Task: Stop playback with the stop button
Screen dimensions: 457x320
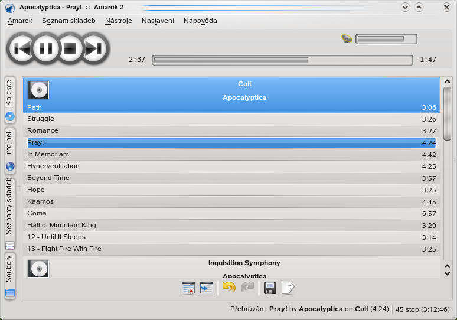Action: [x=70, y=48]
